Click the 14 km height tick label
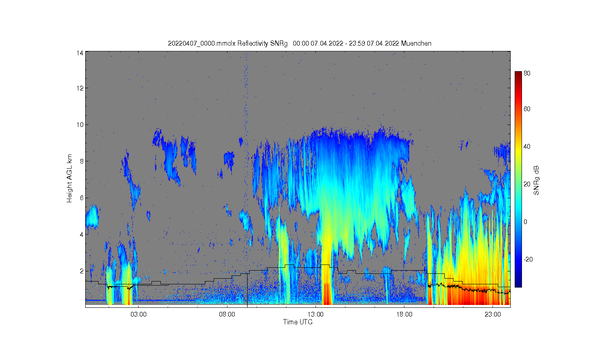Screen dimensions: 606x364 point(80,53)
